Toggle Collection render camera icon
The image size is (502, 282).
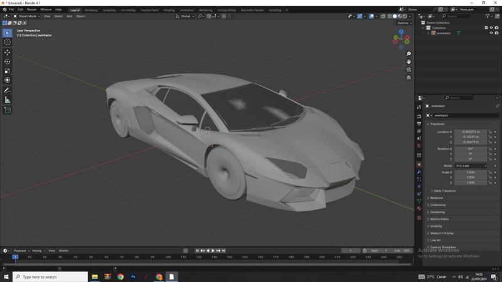(496, 28)
